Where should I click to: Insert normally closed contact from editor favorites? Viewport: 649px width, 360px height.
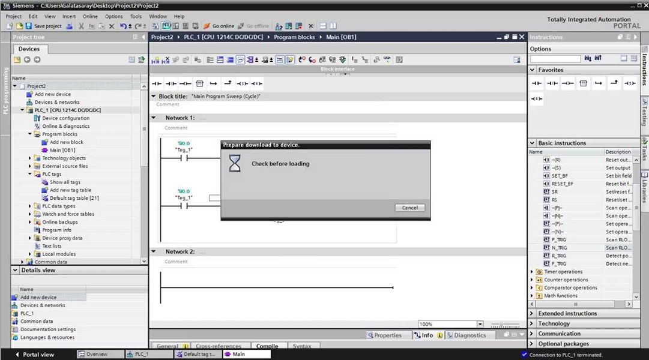pyautogui.click(x=171, y=83)
